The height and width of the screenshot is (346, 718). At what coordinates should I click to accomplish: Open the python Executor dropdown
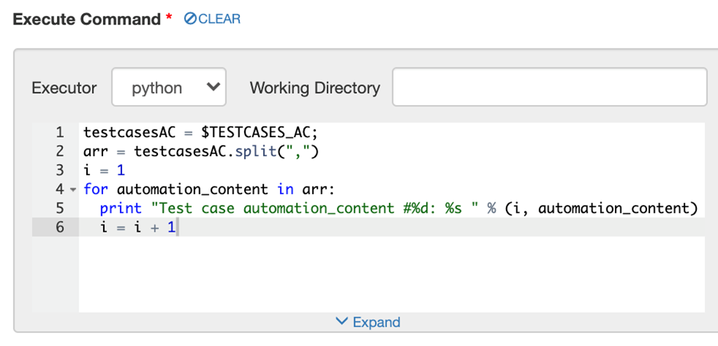pyautogui.click(x=168, y=88)
